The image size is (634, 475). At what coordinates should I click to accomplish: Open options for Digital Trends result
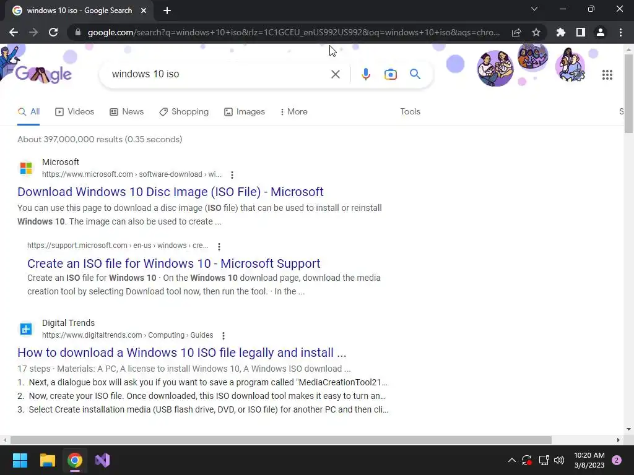coord(223,336)
